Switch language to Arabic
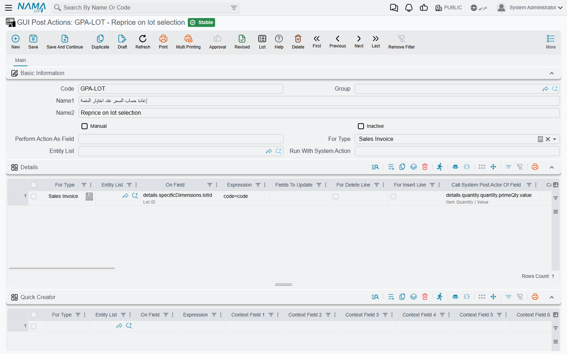 point(479,8)
